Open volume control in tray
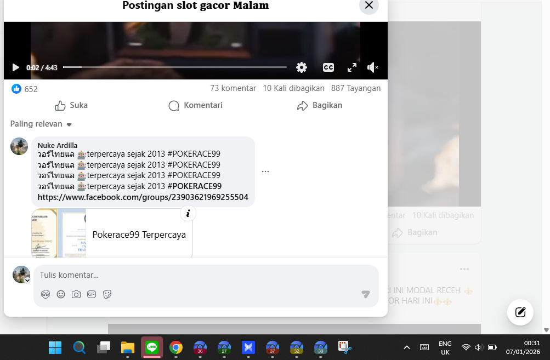The width and height of the screenshot is (550, 360). pos(479,347)
